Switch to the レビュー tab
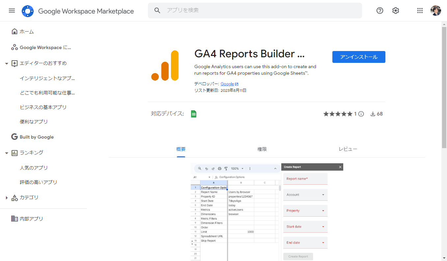 coord(348,149)
